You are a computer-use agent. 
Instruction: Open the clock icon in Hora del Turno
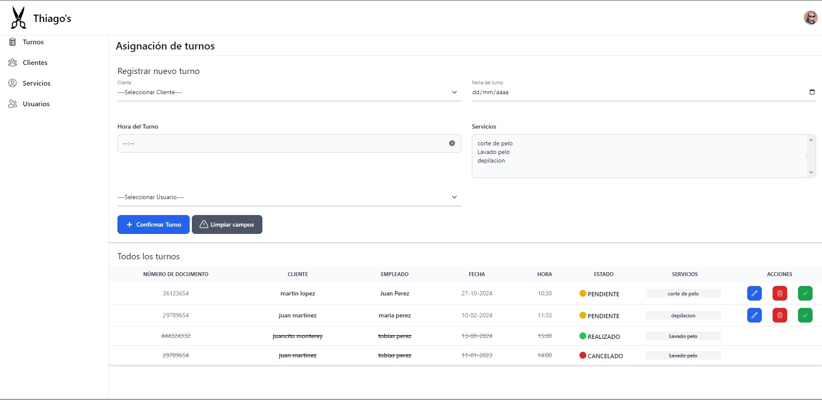(x=452, y=143)
